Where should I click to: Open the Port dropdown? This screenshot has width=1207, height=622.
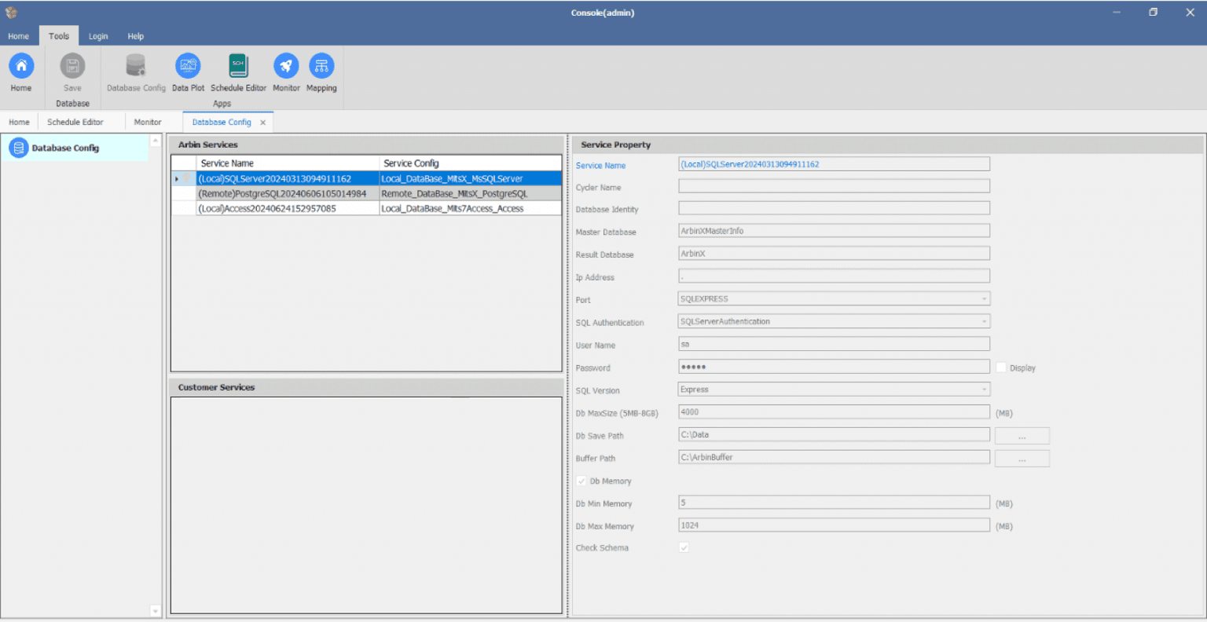click(983, 298)
